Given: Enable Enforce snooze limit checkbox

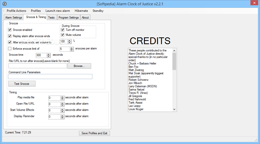Looking at the screenshot, I should (10, 49).
